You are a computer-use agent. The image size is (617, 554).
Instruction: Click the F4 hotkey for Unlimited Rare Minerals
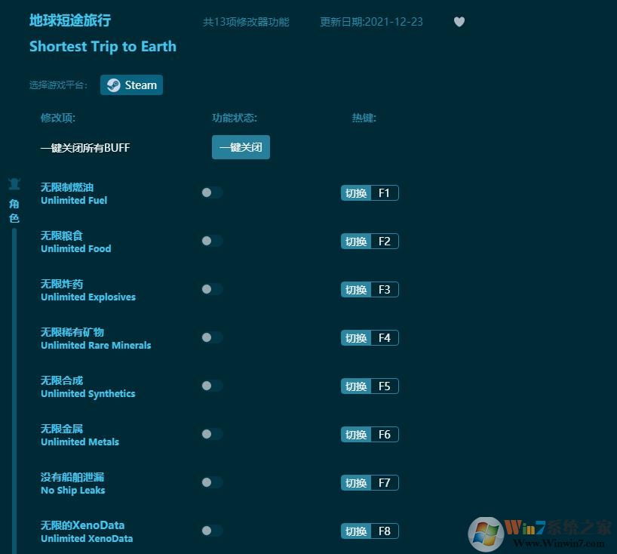click(369, 337)
